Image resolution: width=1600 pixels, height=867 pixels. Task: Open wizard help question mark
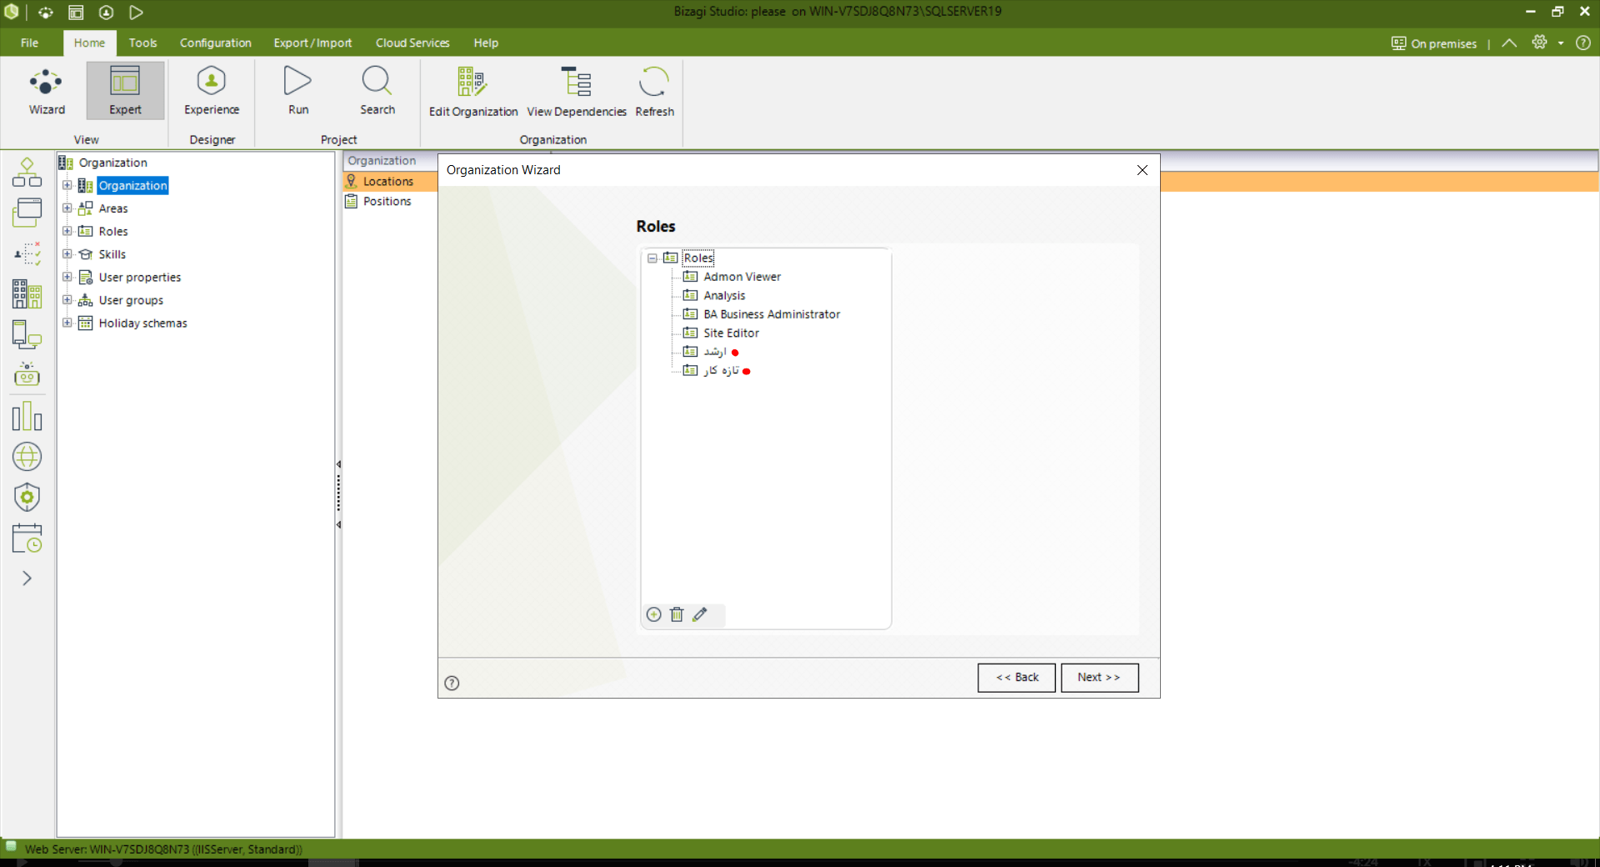[x=452, y=683]
